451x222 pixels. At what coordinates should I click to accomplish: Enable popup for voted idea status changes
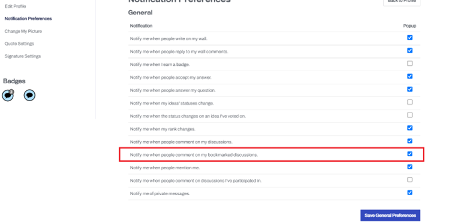click(x=410, y=115)
